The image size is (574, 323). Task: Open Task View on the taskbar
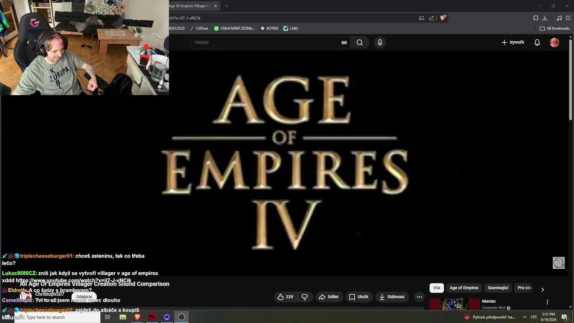[x=108, y=317]
